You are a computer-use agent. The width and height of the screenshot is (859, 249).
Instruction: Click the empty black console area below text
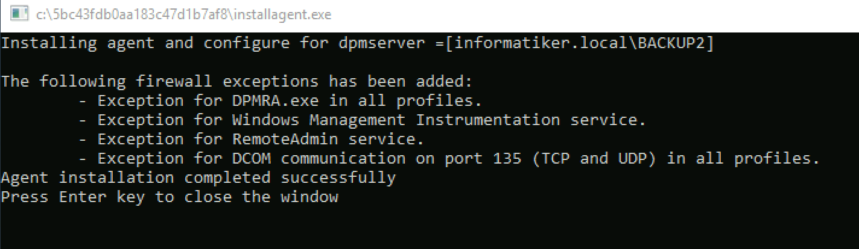429,229
